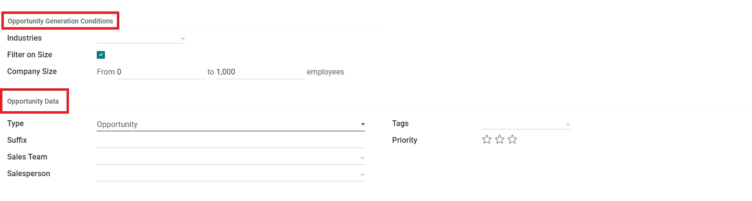Image resolution: width=752 pixels, height=201 pixels.
Task: Set priority to two stars
Action: 500,139
